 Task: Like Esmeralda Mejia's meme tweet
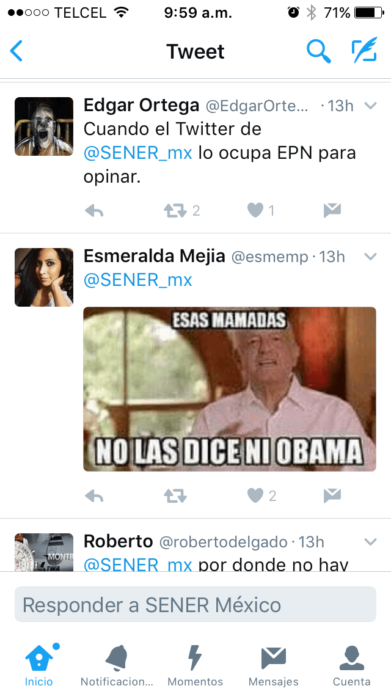tap(255, 495)
